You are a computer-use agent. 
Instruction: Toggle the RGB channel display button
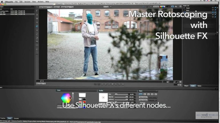tap(162, 7)
